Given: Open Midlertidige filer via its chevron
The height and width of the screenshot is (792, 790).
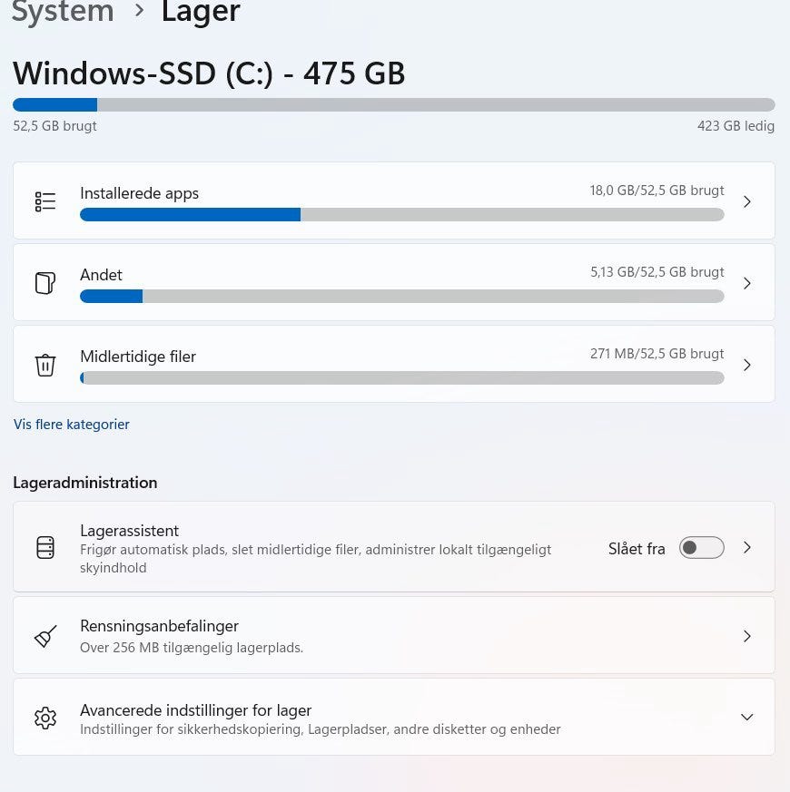Looking at the screenshot, I should click(x=747, y=365).
